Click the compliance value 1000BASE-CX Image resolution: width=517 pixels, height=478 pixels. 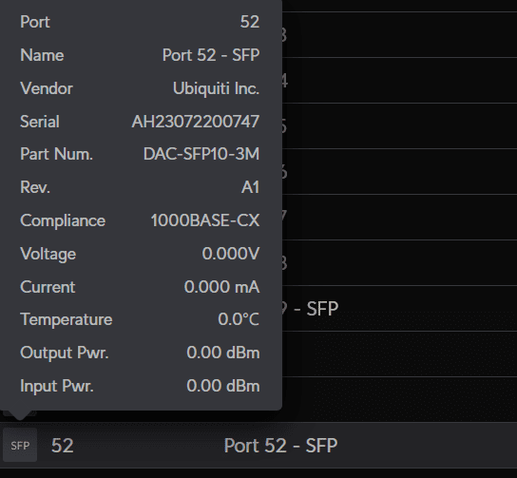[x=205, y=220]
